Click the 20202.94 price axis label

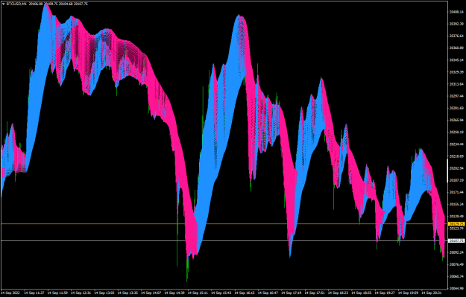456,168
